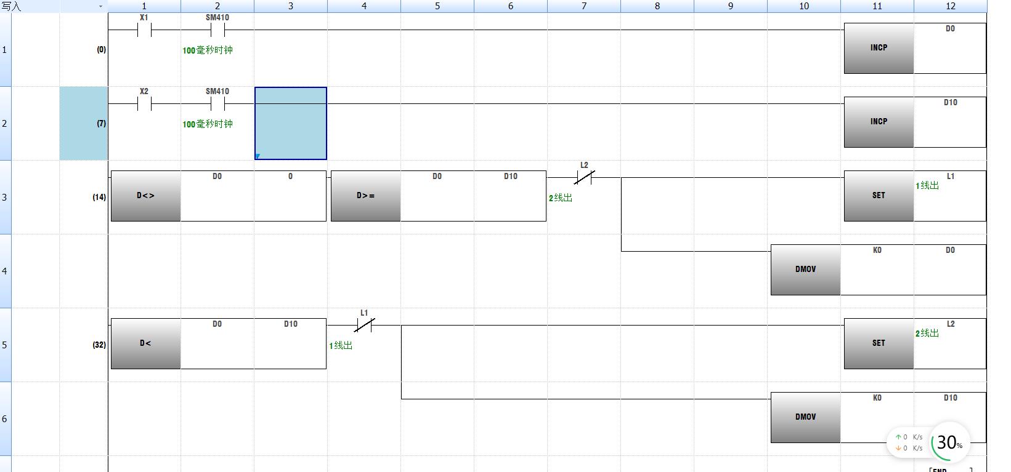Select the DMOV K0 D10 instruction block
This screenshot has height=472, width=1011.
pos(805,417)
